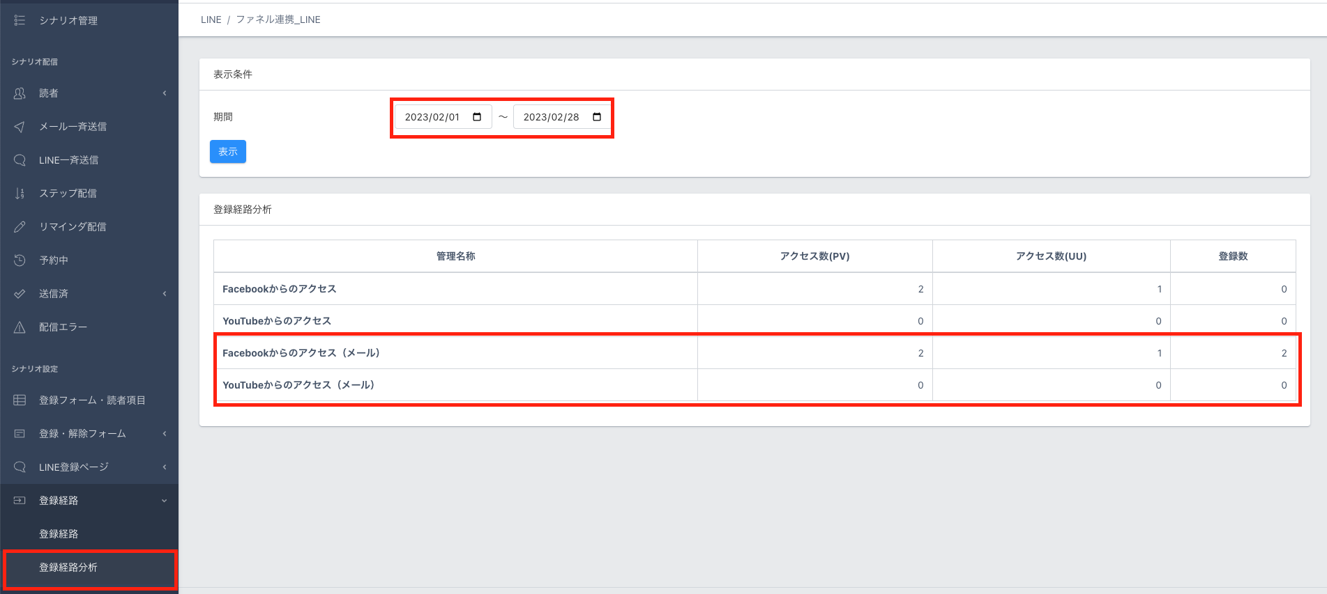This screenshot has width=1327, height=594.
Task: Click the LINE breadcrumb link
Action: tap(211, 19)
